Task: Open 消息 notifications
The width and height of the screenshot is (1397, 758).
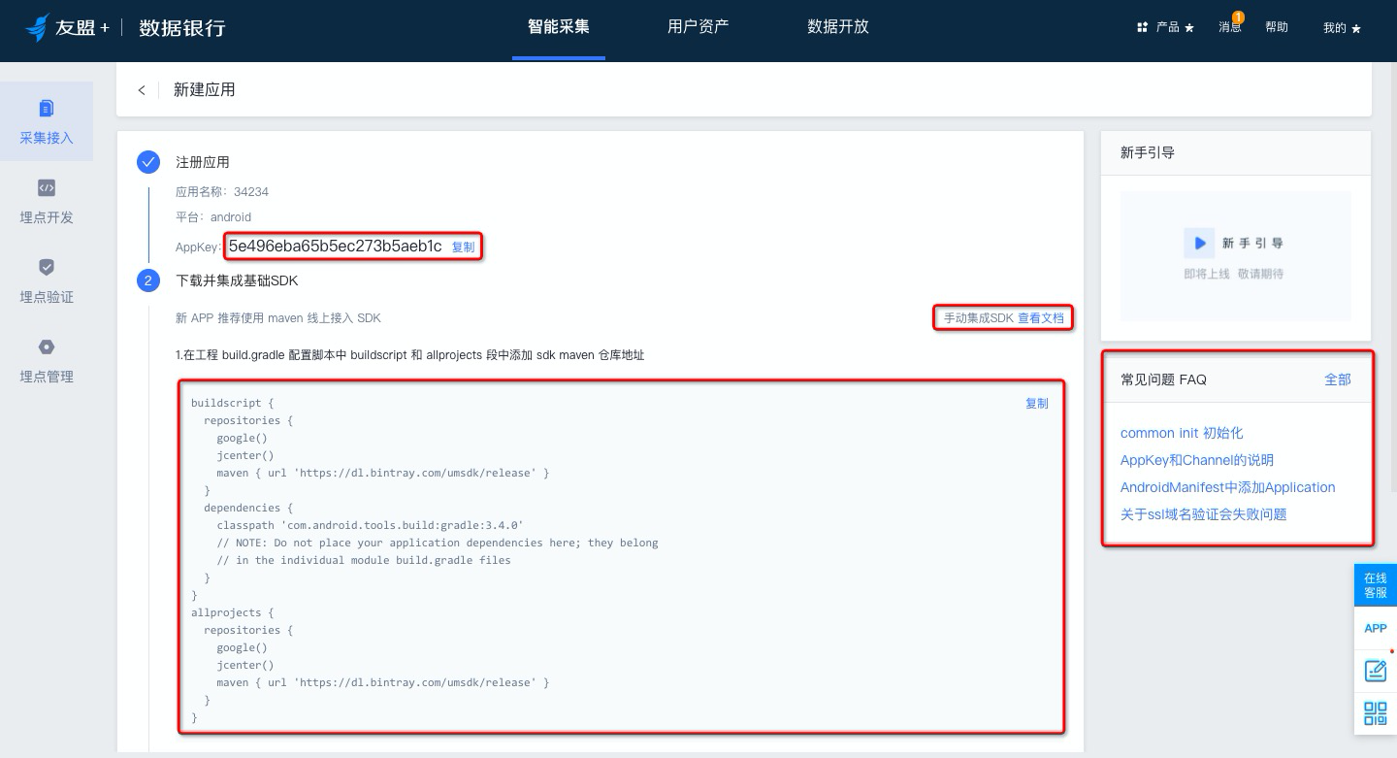Action: click(1230, 26)
